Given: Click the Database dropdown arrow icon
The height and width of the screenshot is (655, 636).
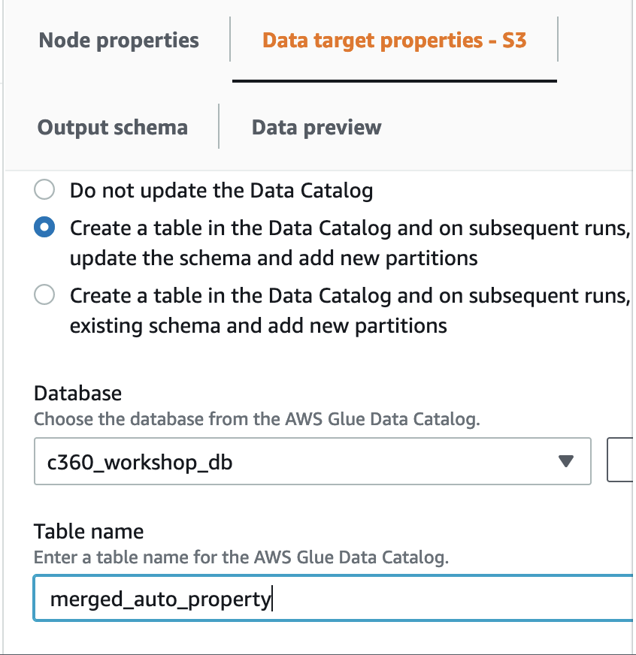Looking at the screenshot, I should pos(566,461).
